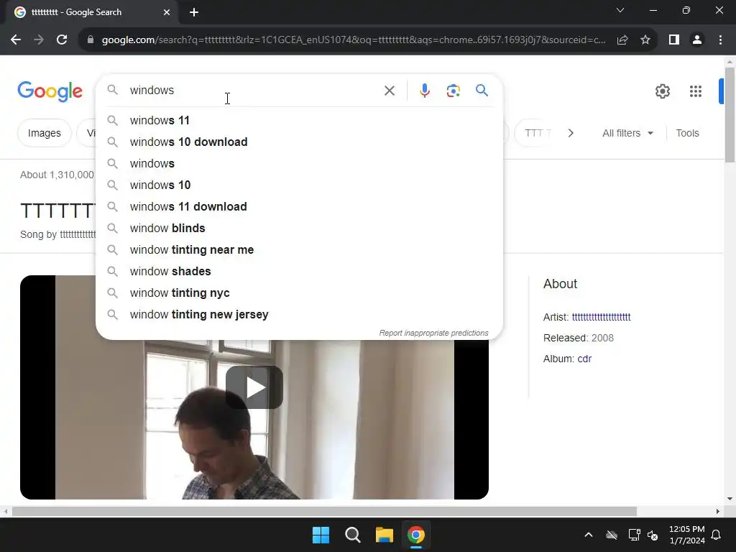Open the clock and date 12:05 PM

click(x=686, y=535)
